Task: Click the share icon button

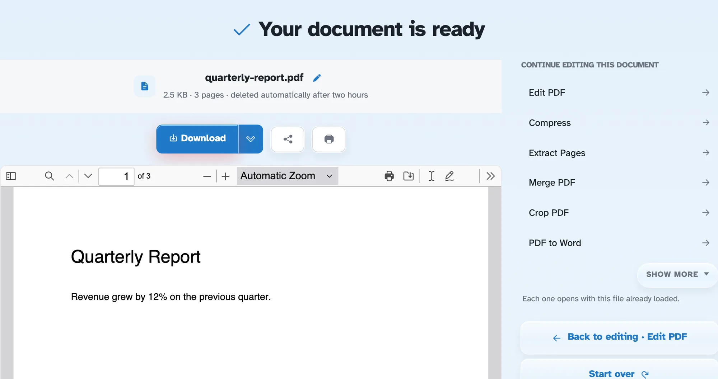Action: tap(288, 139)
